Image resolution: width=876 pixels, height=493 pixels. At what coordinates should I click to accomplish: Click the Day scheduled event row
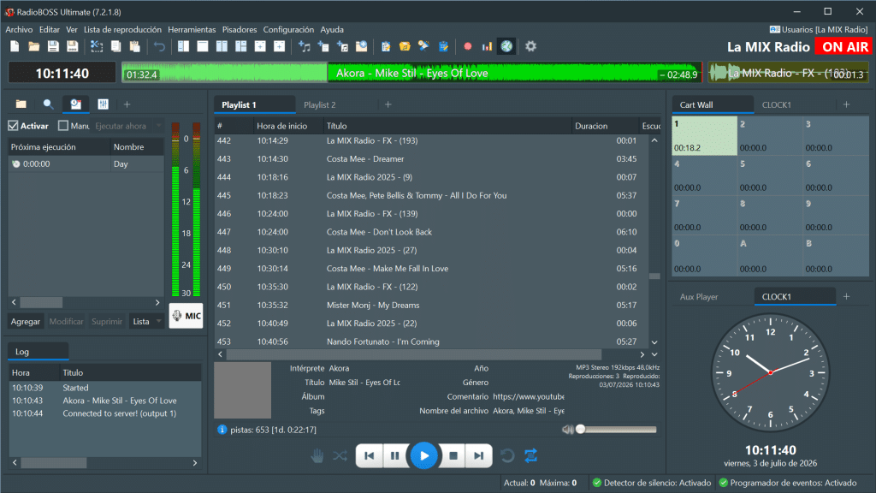pos(86,163)
